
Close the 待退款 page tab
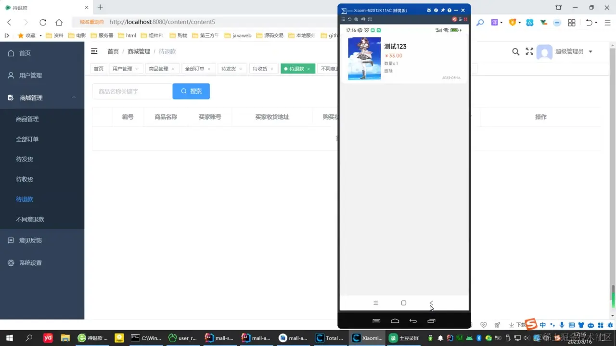308,69
